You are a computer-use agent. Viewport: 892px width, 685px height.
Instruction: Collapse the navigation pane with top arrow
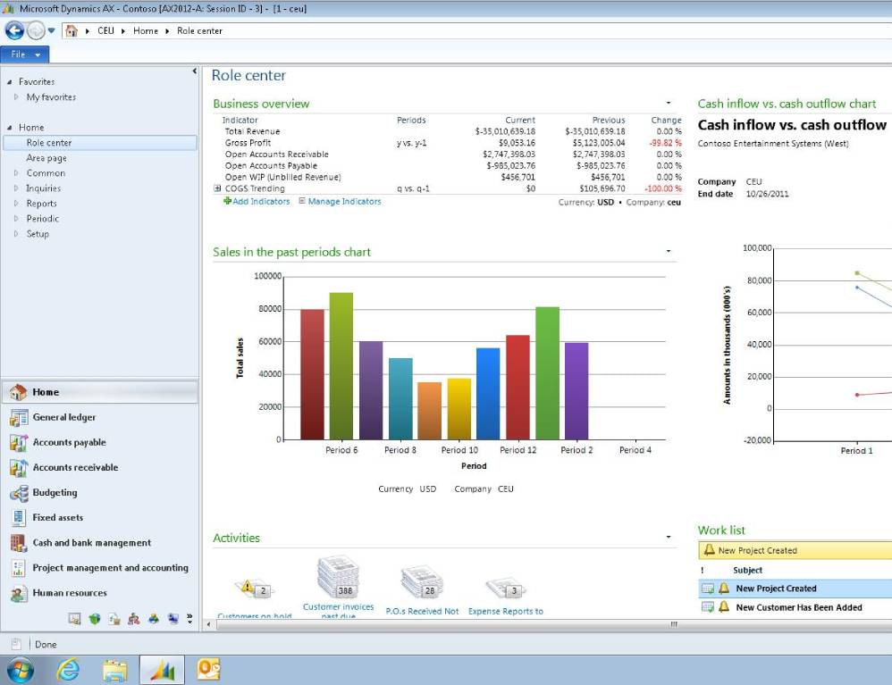pyautogui.click(x=195, y=71)
